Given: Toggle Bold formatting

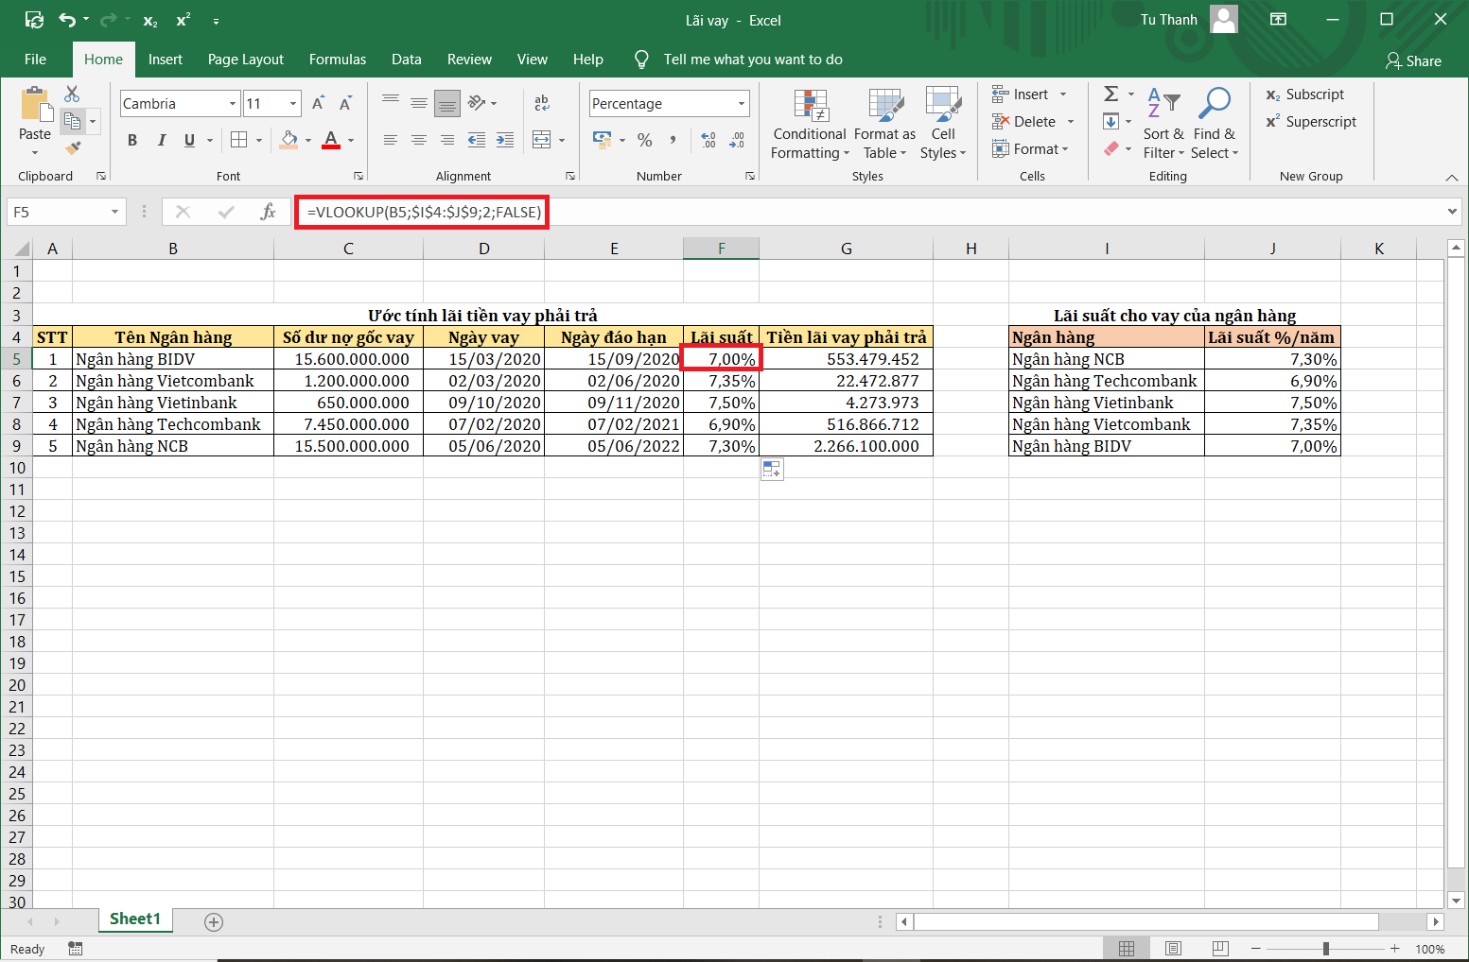Looking at the screenshot, I should pyautogui.click(x=132, y=140).
